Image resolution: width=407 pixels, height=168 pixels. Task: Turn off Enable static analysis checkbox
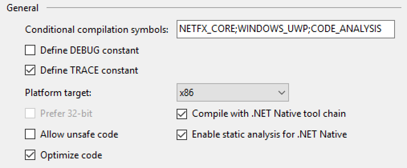point(182,134)
